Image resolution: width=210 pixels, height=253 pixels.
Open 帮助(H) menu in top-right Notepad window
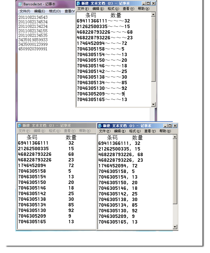point(144,8)
